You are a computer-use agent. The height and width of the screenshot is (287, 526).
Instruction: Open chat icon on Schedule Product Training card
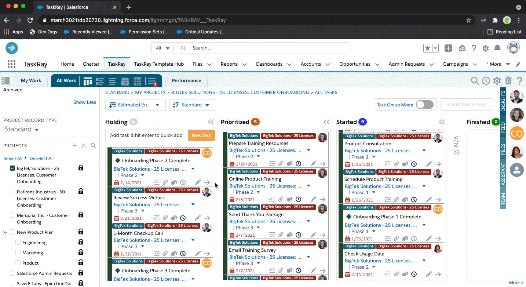point(405,200)
